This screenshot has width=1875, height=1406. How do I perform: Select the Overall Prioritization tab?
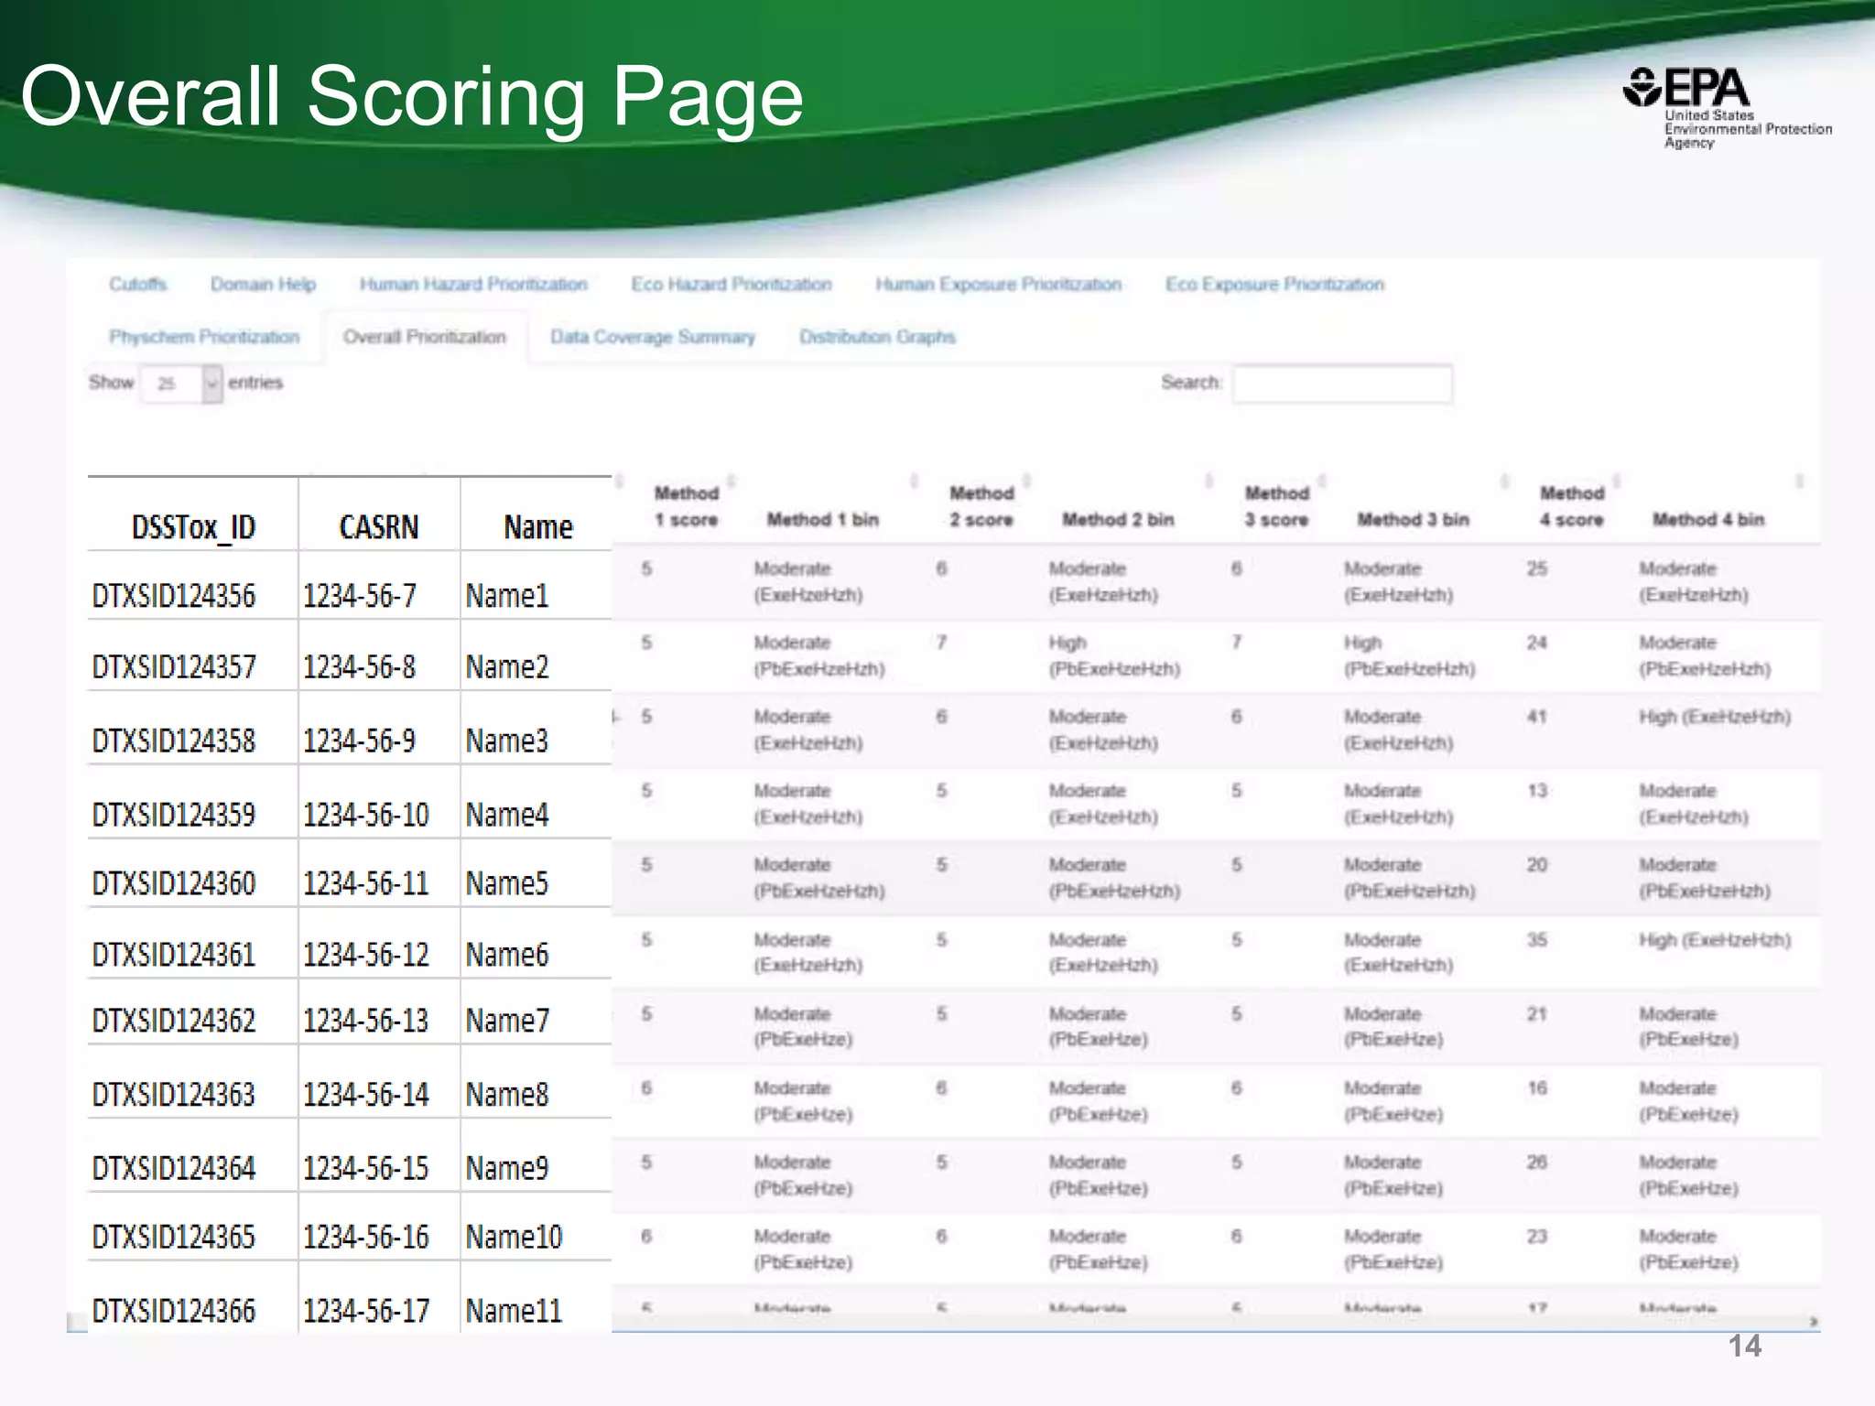tap(425, 337)
